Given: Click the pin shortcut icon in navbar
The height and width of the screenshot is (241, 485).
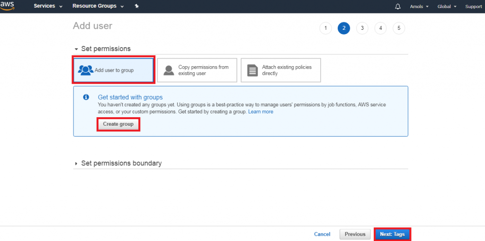Looking at the screenshot, I should (x=137, y=6).
